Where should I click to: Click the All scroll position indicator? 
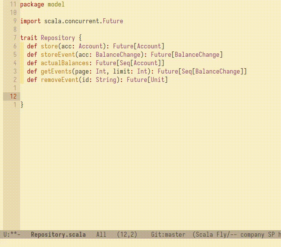pyautogui.click(x=101, y=235)
